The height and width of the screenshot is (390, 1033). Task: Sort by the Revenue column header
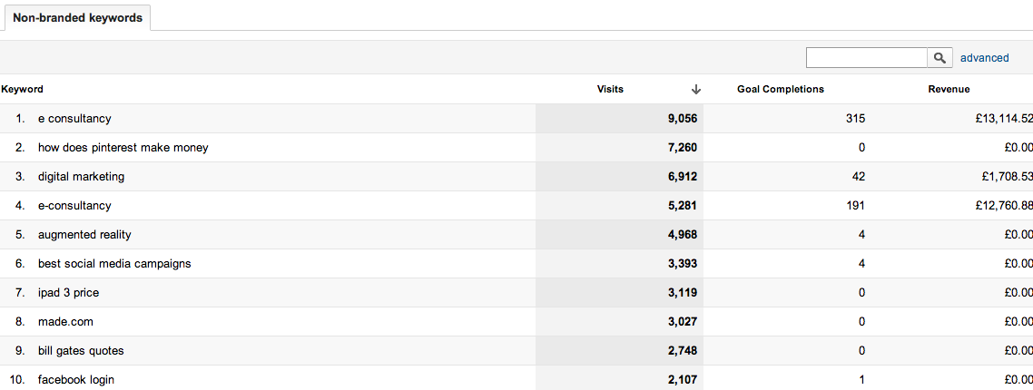tap(949, 89)
